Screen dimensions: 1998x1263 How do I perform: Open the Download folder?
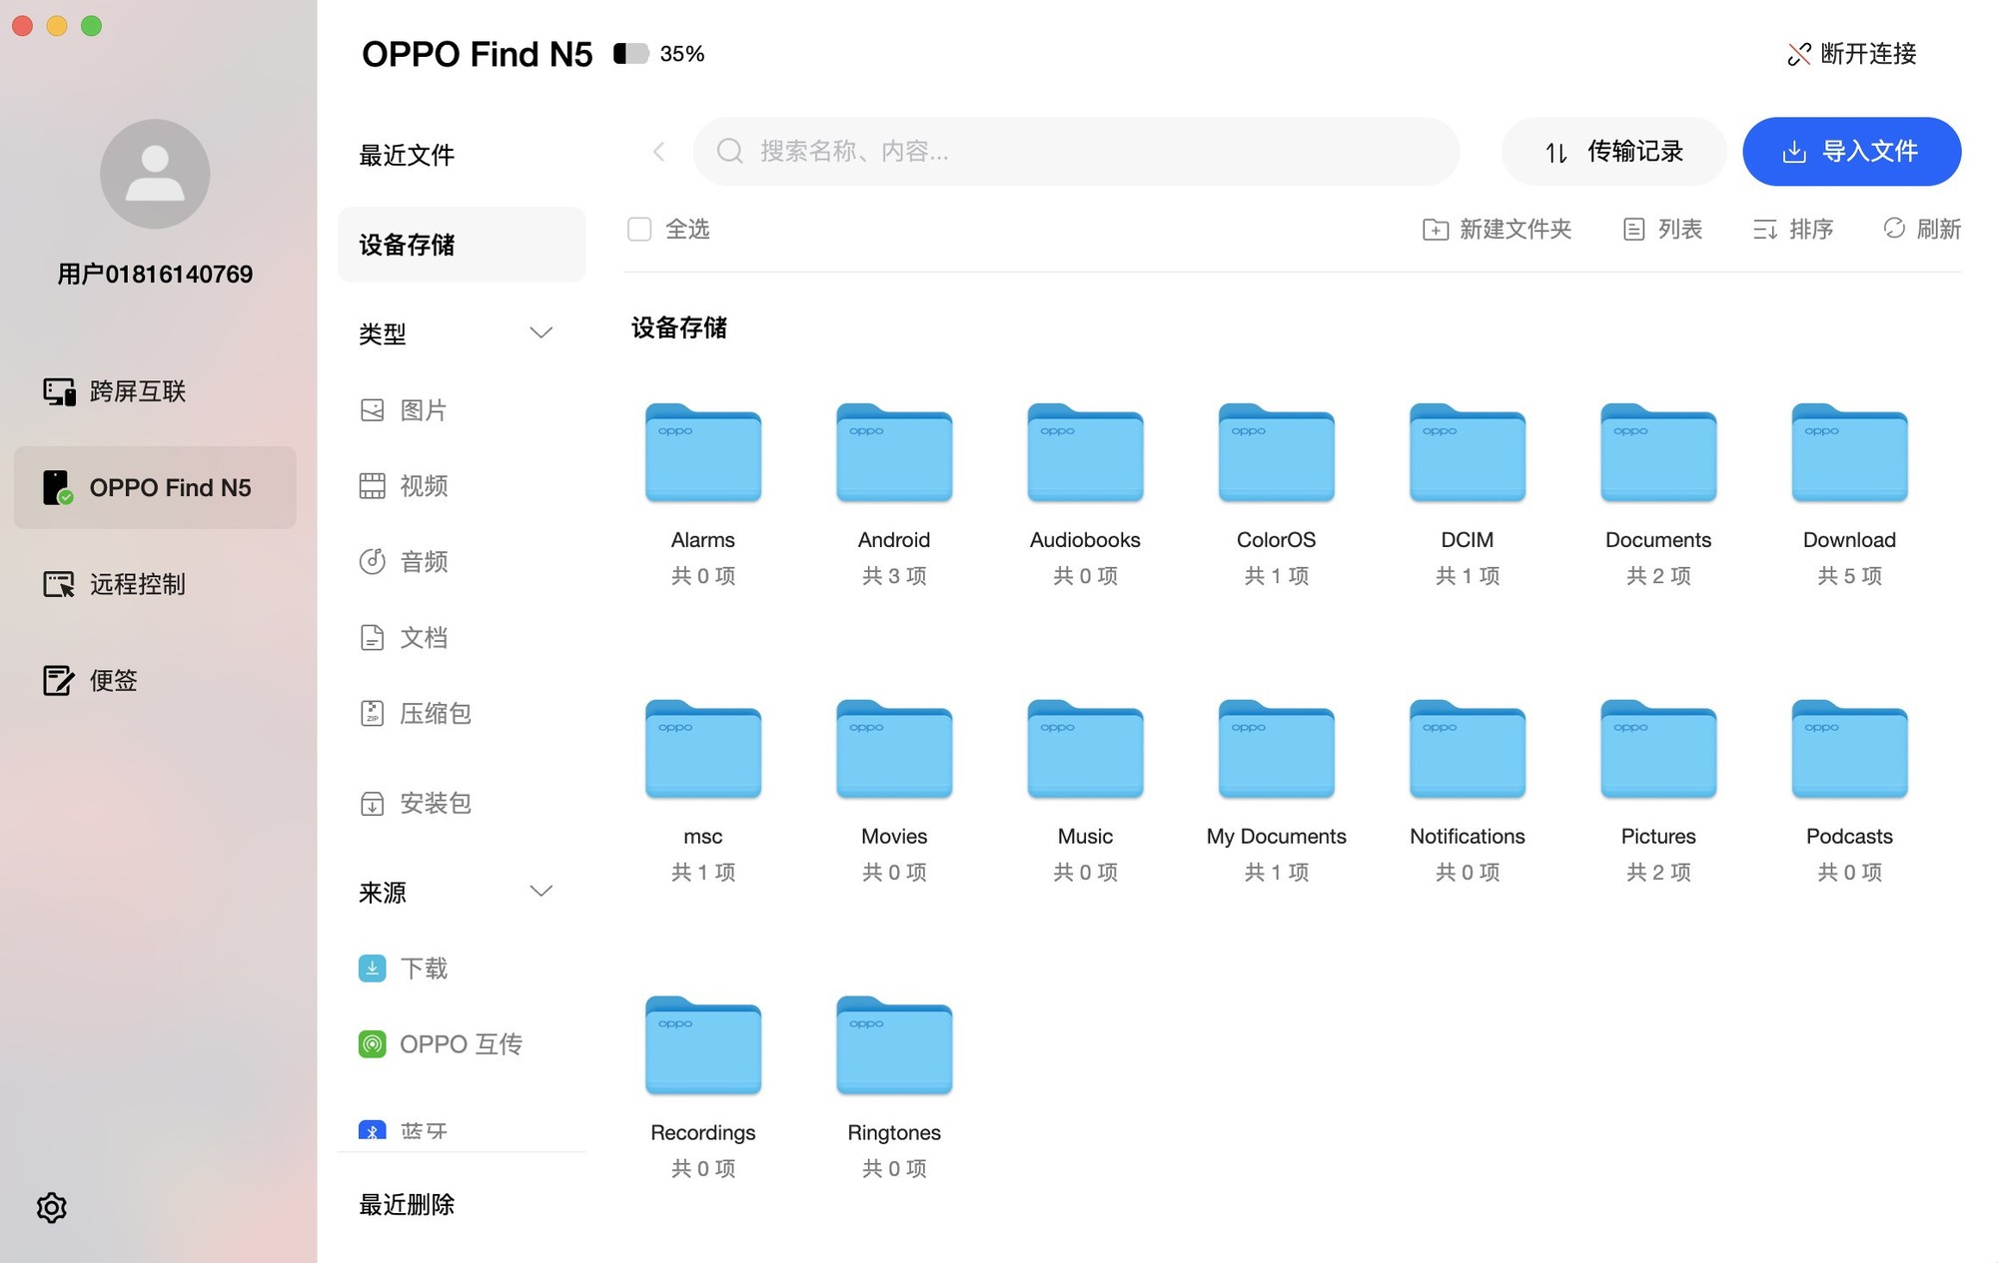1849,454
